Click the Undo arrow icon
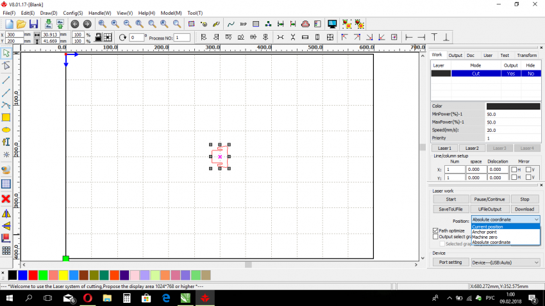The width and height of the screenshot is (545, 306). coord(75,24)
